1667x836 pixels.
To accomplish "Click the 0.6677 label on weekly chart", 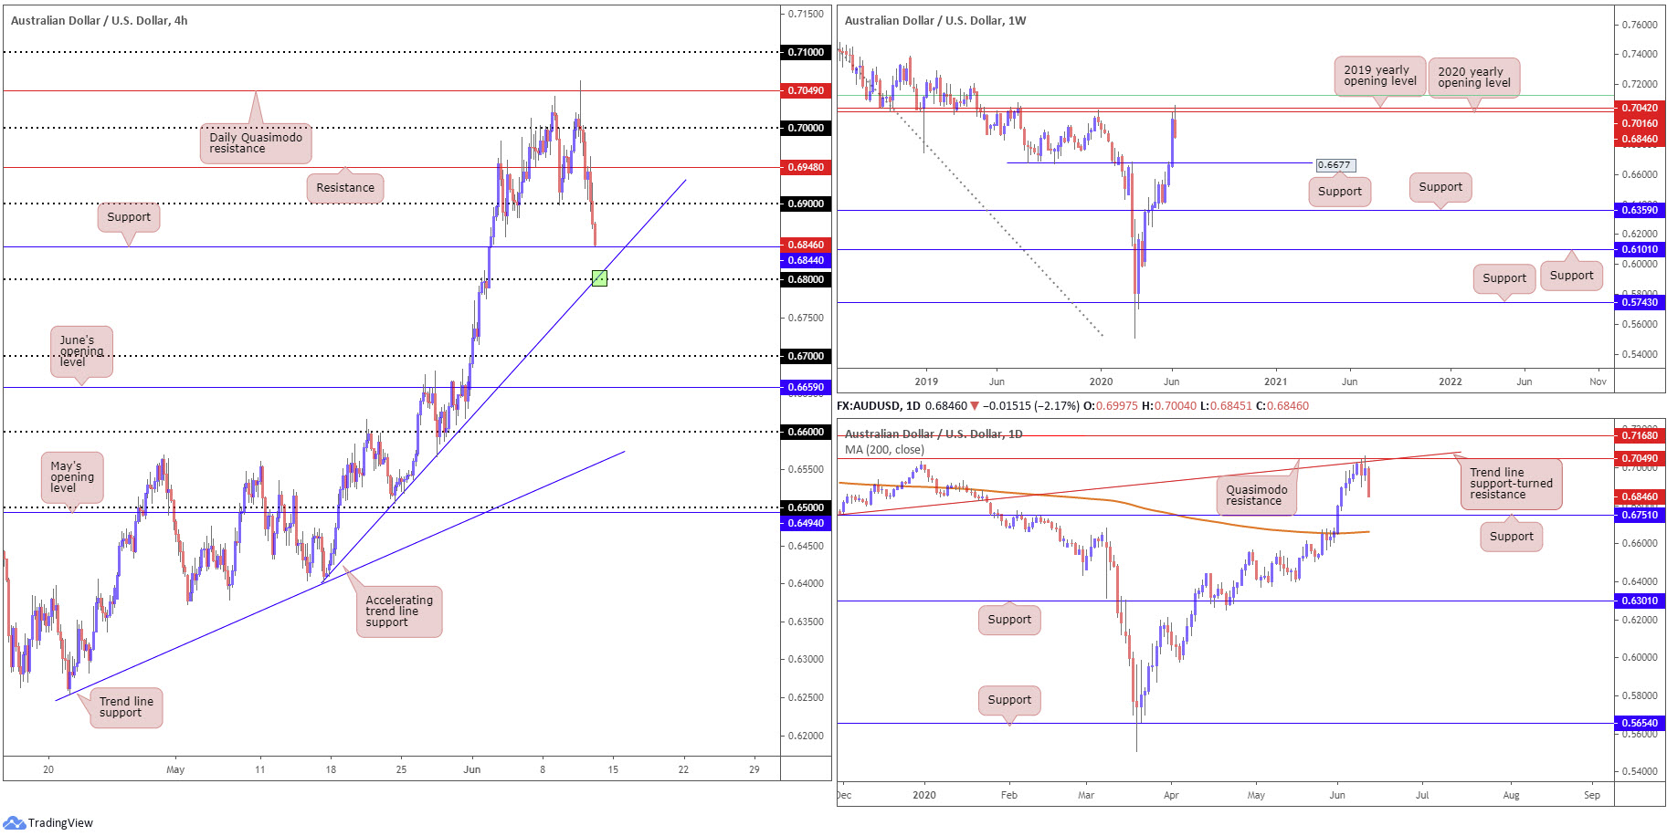I will click(1335, 165).
